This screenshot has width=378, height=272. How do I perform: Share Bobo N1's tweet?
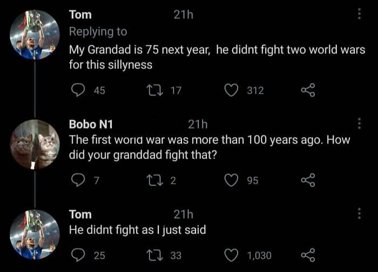[x=308, y=180]
